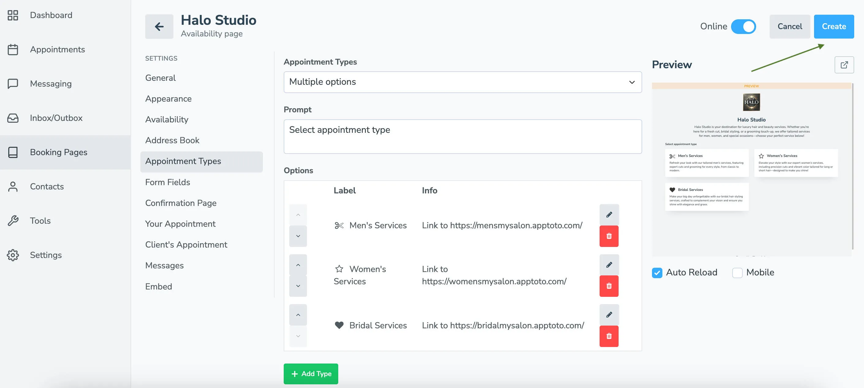Click the Create button
The height and width of the screenshot is (388, 864).
pos(834,26)
